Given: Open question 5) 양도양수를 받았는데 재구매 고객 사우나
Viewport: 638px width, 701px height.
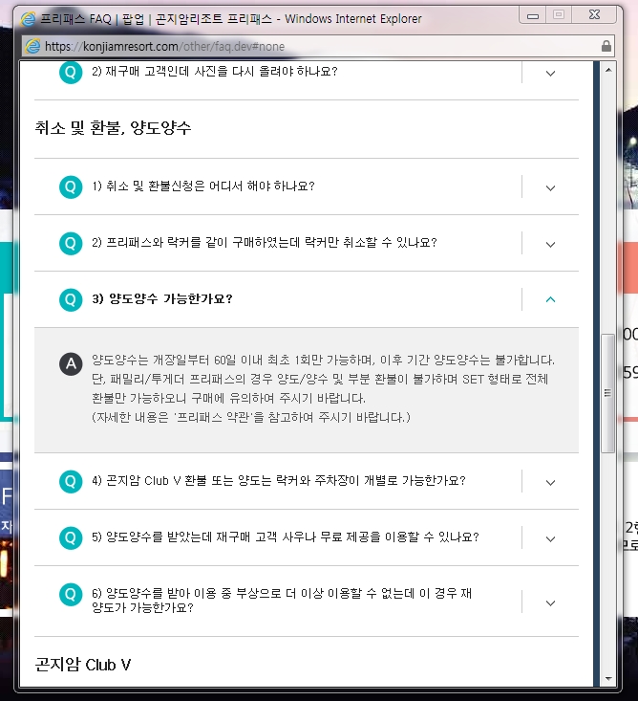Looking at the screenshot, I should [286, 537].
